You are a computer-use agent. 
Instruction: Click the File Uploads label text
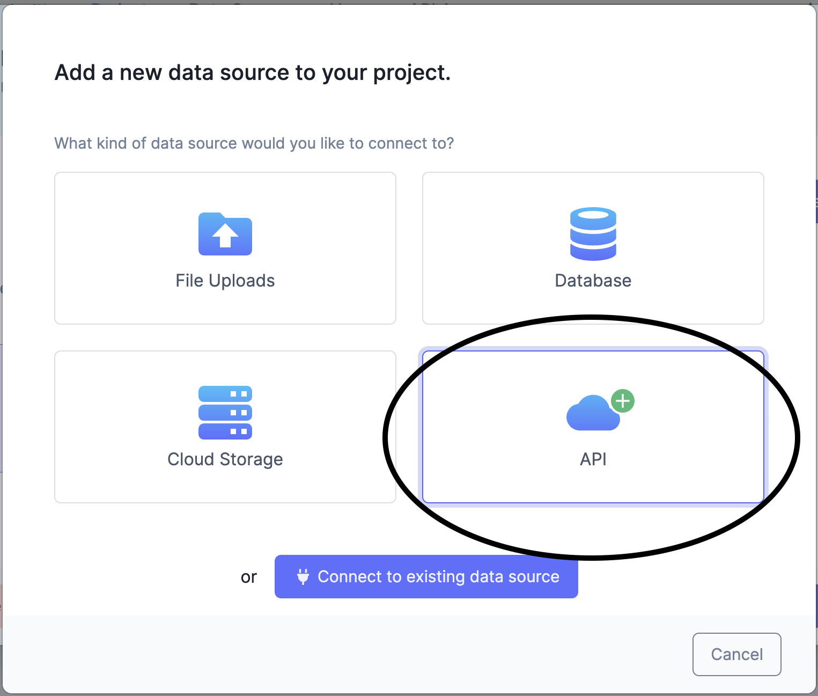click(225, 280)
